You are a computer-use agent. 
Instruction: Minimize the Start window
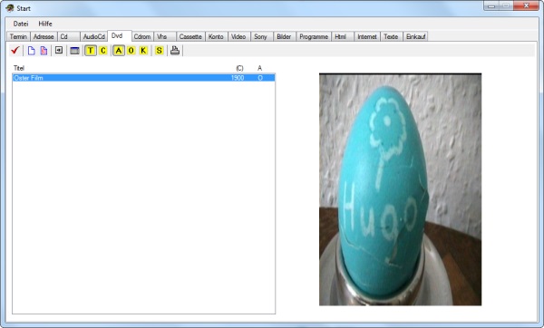pos(491,6)
